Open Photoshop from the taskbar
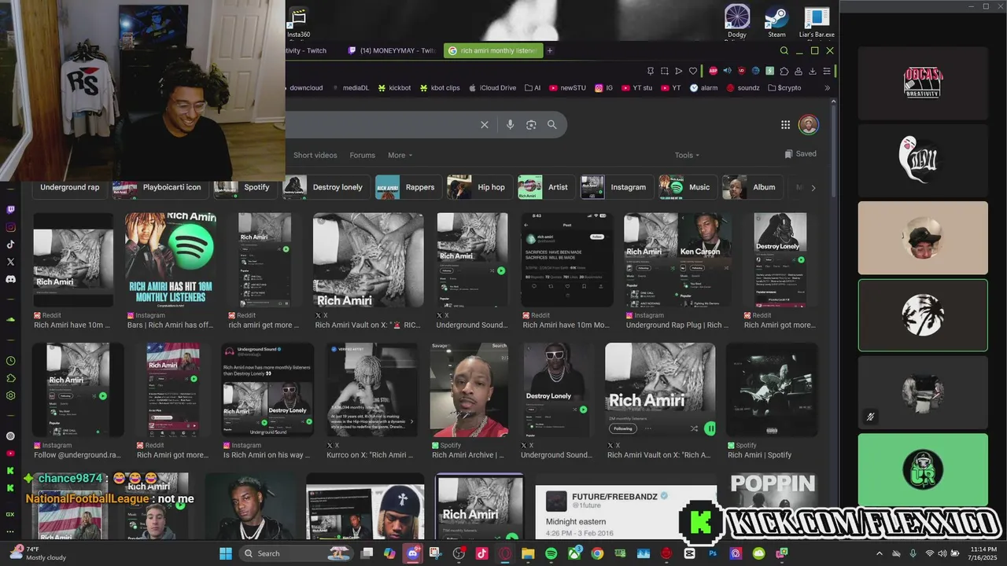 coord(713,553)
